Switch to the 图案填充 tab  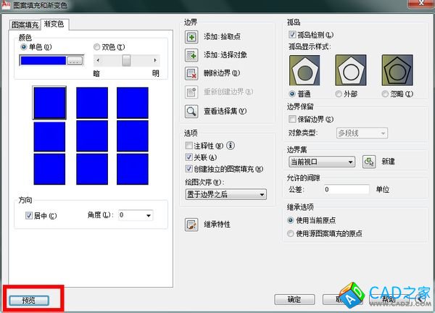tap(25, 25)
